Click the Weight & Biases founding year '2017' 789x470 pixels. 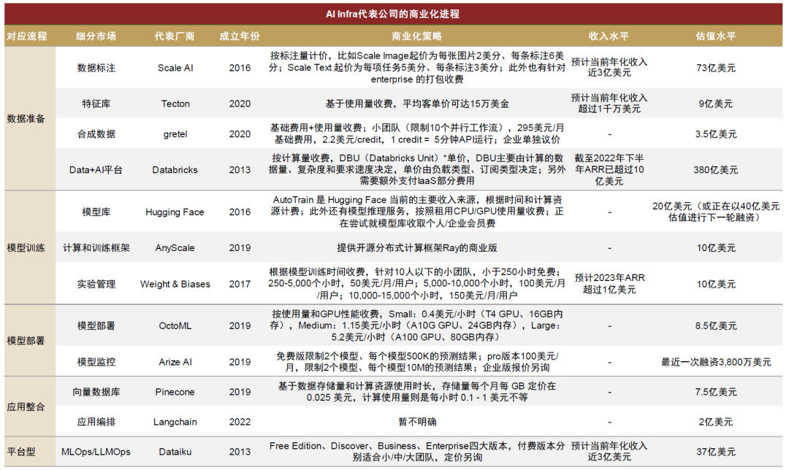click(240, 284)
